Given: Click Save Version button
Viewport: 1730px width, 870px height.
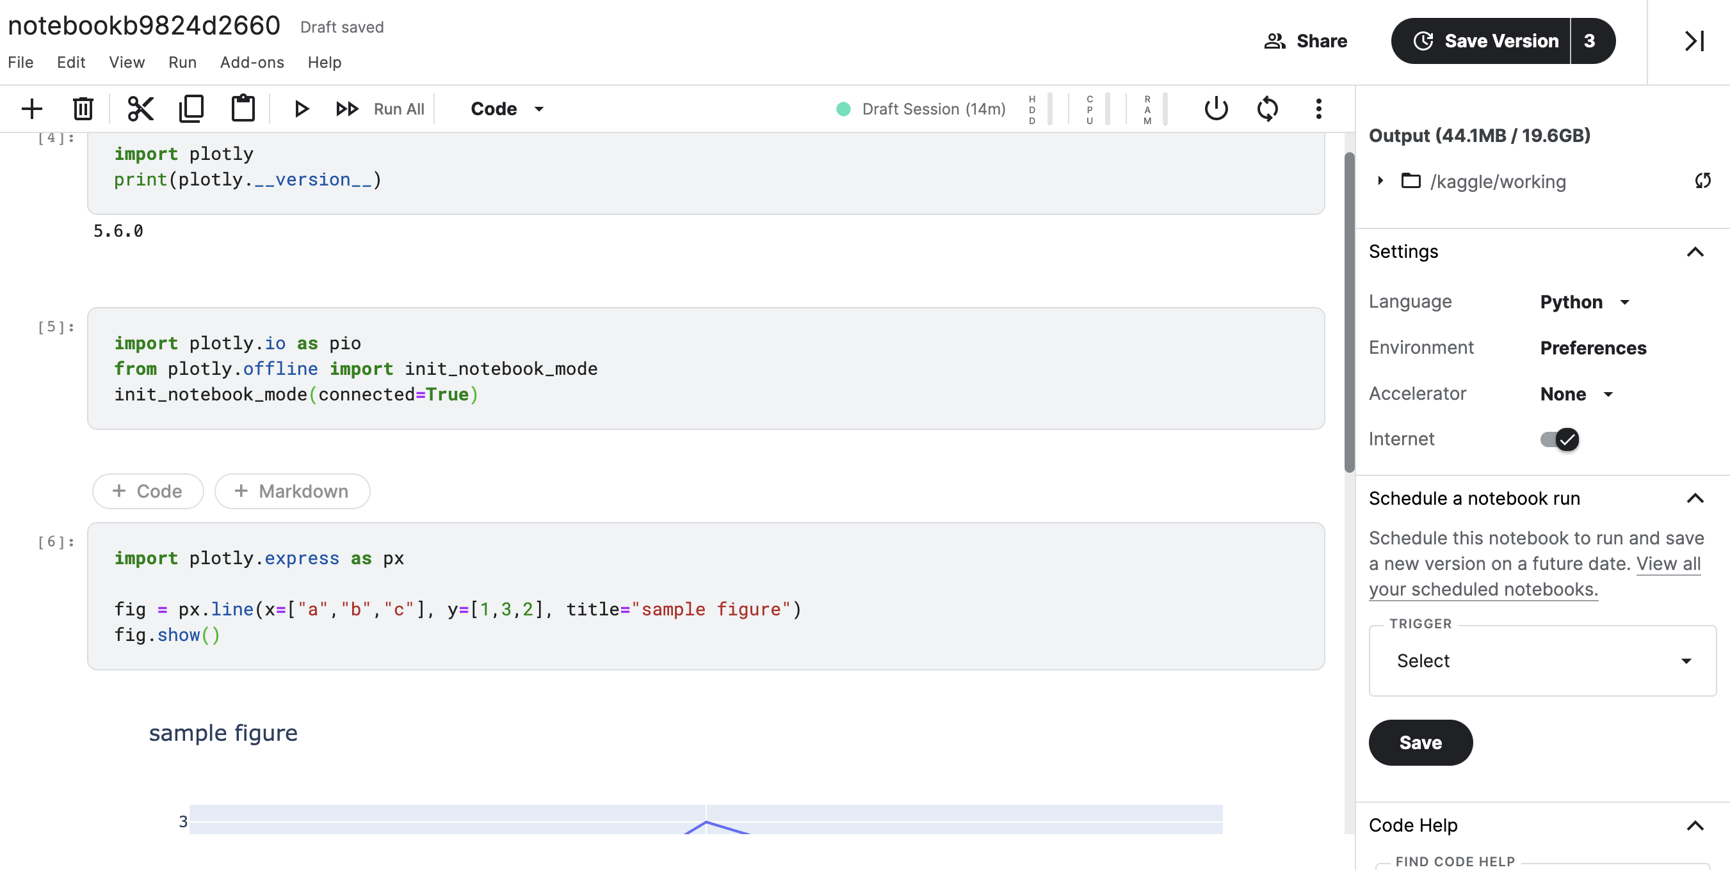Looking at the screenshot, I should 1481,41.
